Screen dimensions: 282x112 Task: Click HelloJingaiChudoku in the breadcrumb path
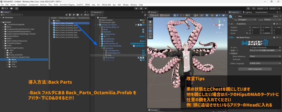tap(67, 18)
